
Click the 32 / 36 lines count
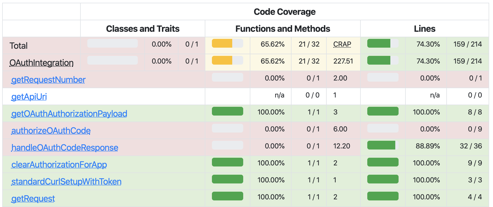(471, 146)
